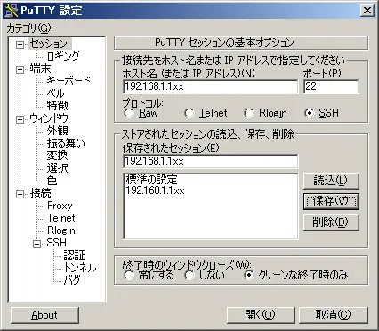
Task: Focus the 保存されたセッション name field
Action: pos(211,161)
